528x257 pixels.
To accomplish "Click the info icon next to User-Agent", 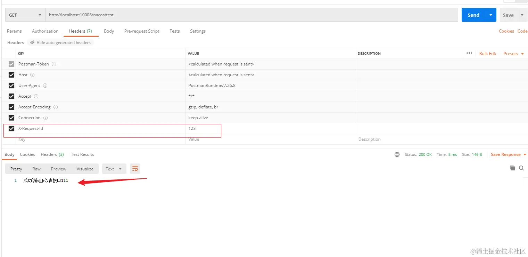I will [x=45, y=86].
